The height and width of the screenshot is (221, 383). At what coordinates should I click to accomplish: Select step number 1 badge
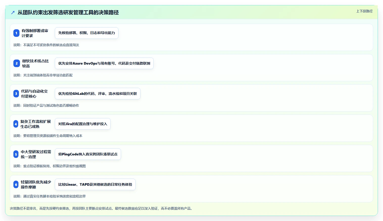pyautogui.click(x=16, y=33)
